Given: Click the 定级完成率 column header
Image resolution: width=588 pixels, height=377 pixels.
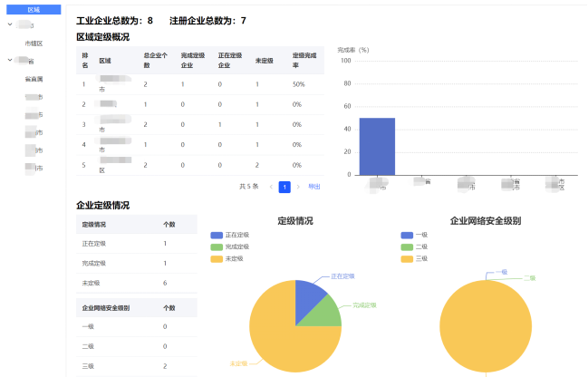Looking at the screenshot, I should (x=304, y=61).
